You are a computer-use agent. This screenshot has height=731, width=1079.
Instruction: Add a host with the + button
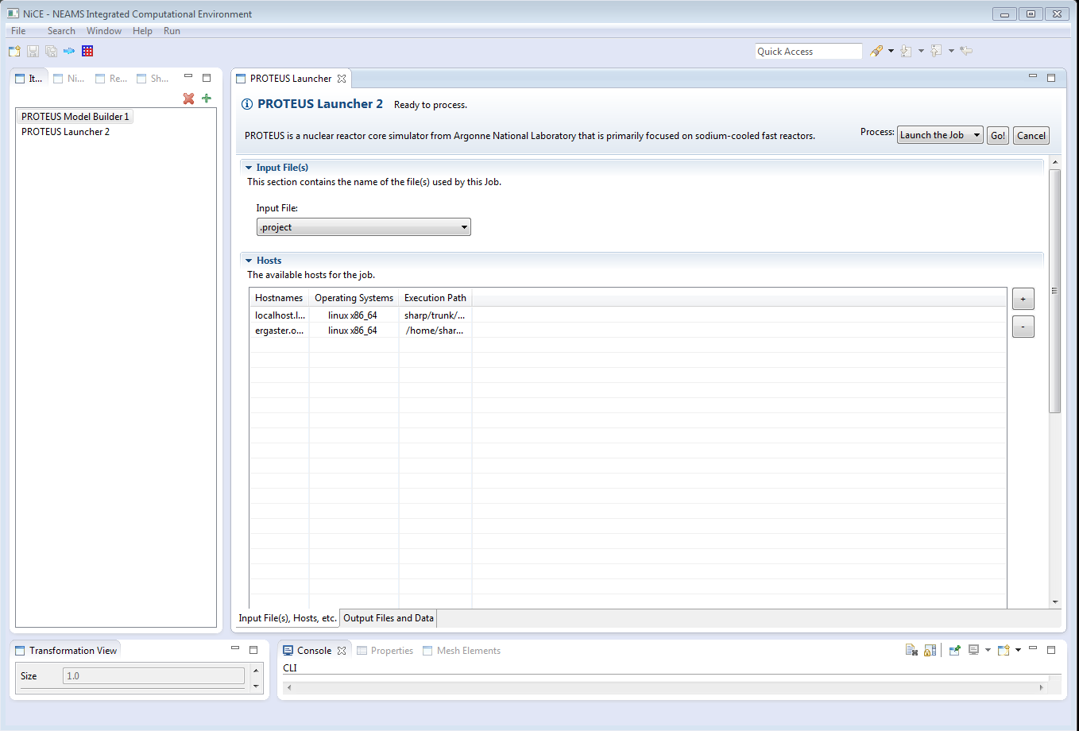pyautogui.click(x=1023, y=299)
